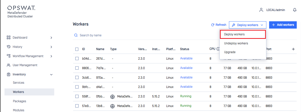Click the Dashboard grid icon

coord(9,38)
